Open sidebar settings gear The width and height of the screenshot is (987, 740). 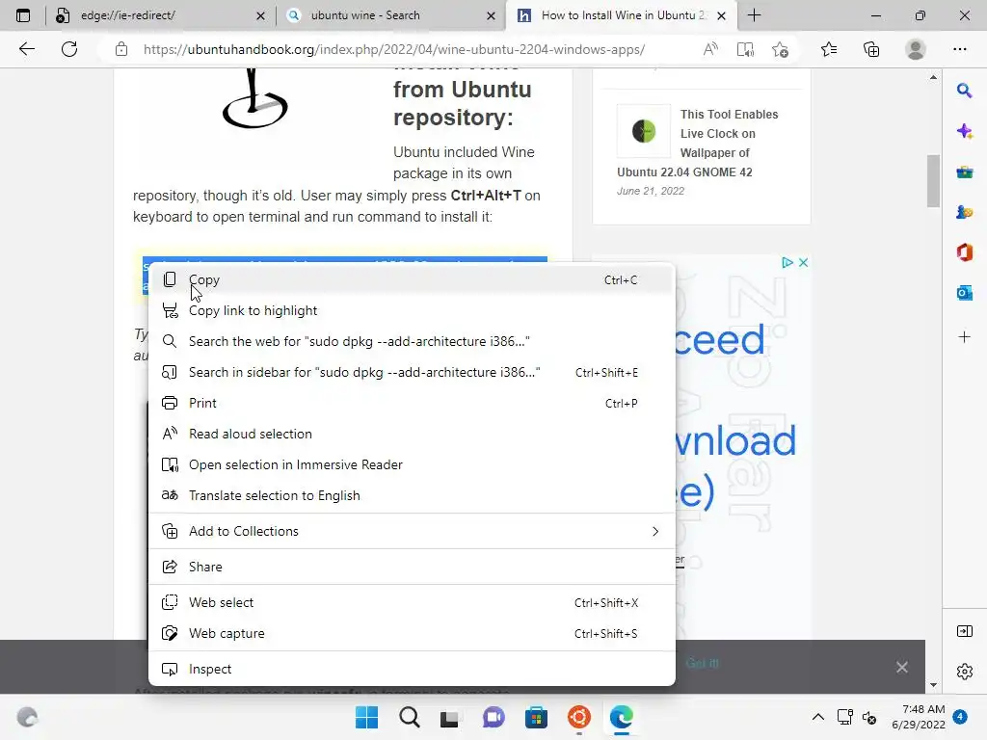(x=964, y=672)
